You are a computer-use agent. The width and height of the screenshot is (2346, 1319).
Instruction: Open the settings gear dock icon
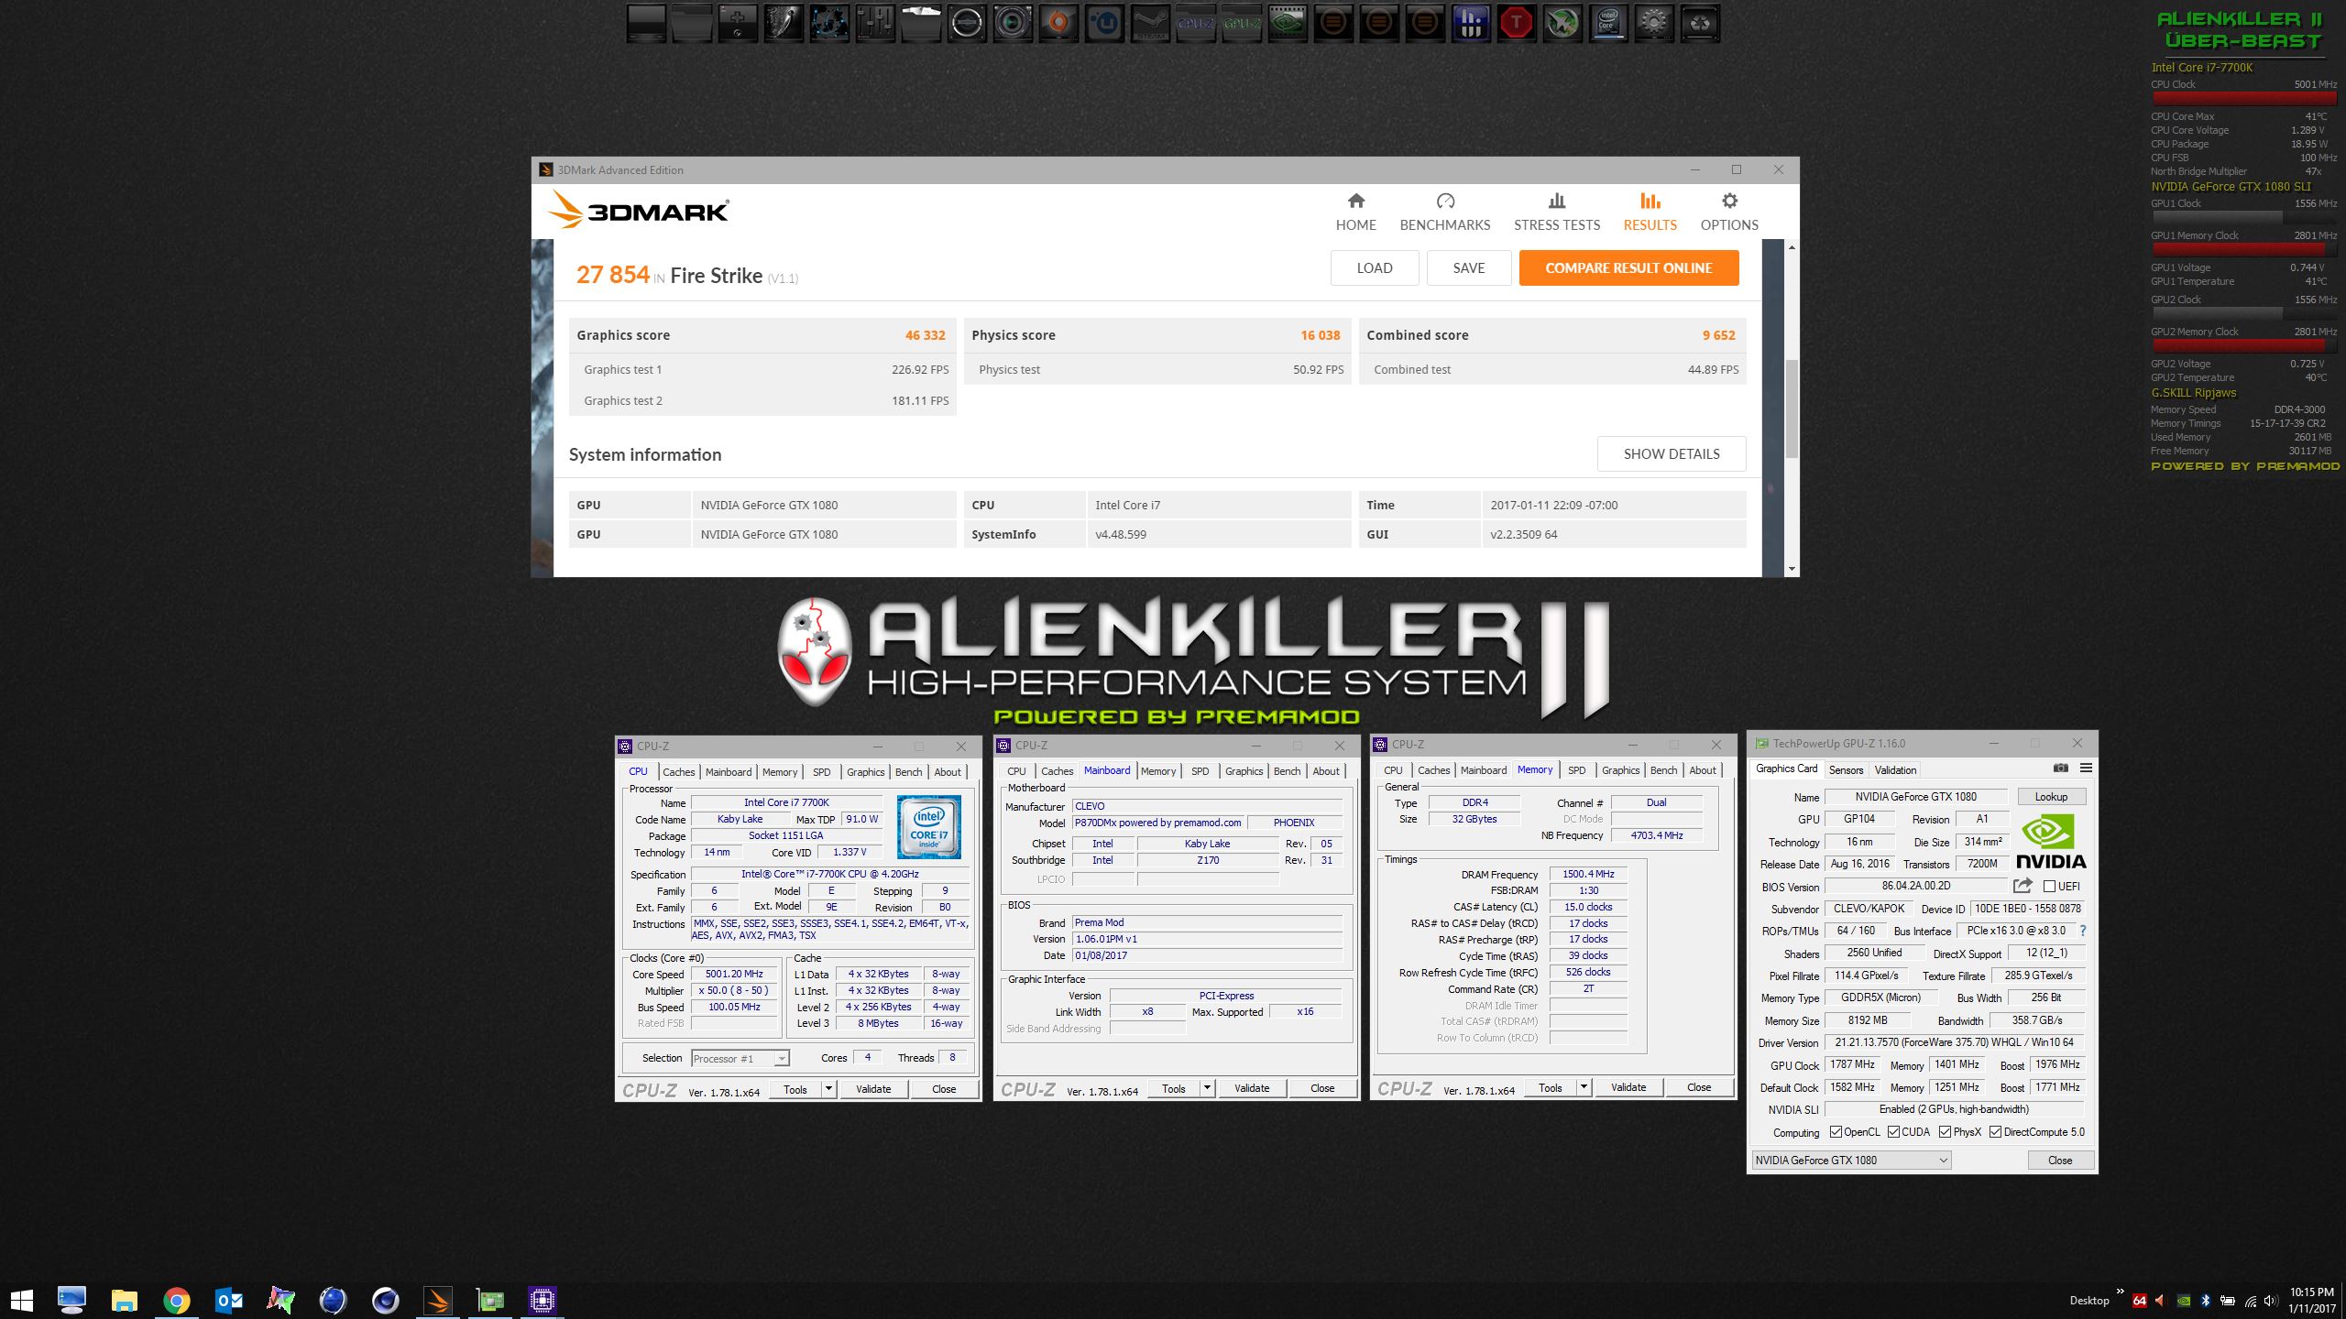[1654, 24]
